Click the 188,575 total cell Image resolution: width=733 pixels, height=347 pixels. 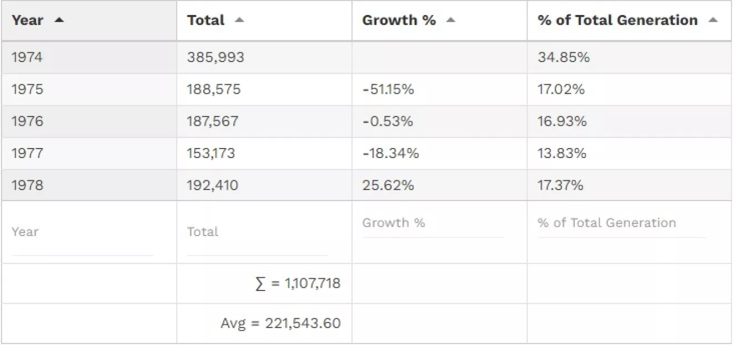click(214, 89)
